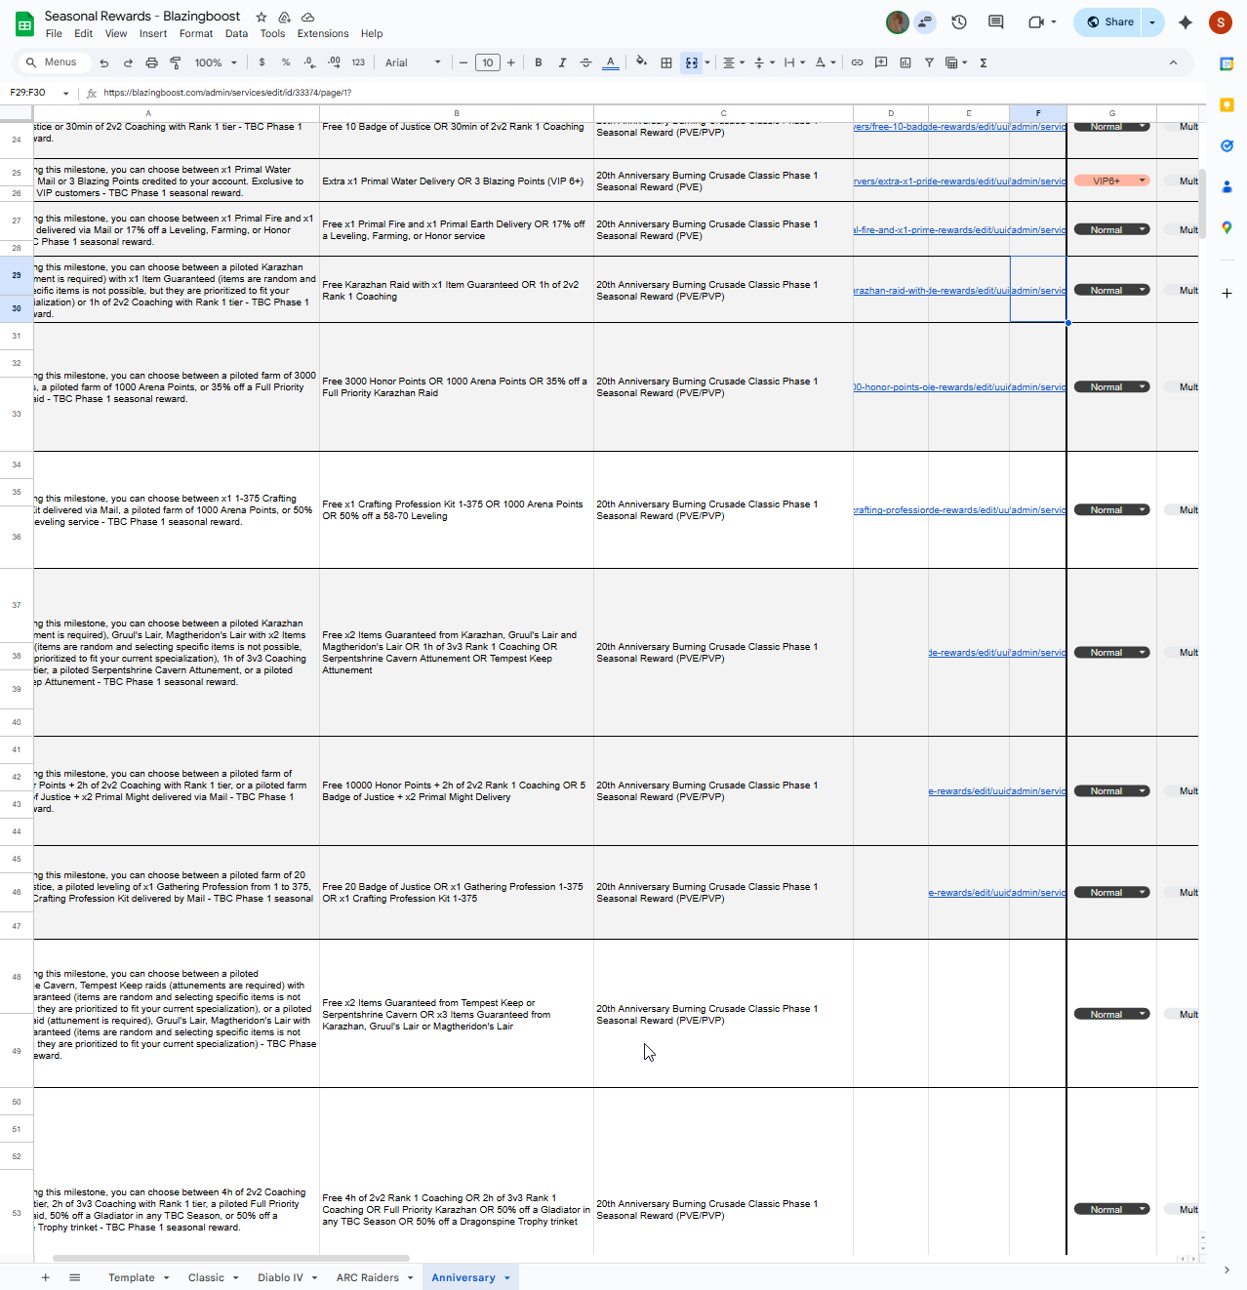1247x1290 pixels.
Task: Open the Extensions menu
Action: (x=323, y=33)
